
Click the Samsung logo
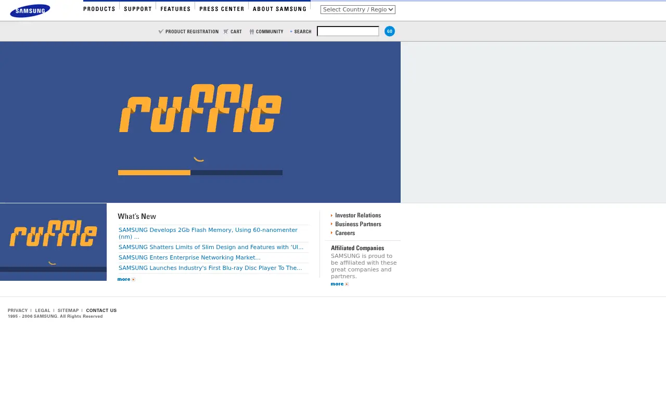[x=30, y=10]
